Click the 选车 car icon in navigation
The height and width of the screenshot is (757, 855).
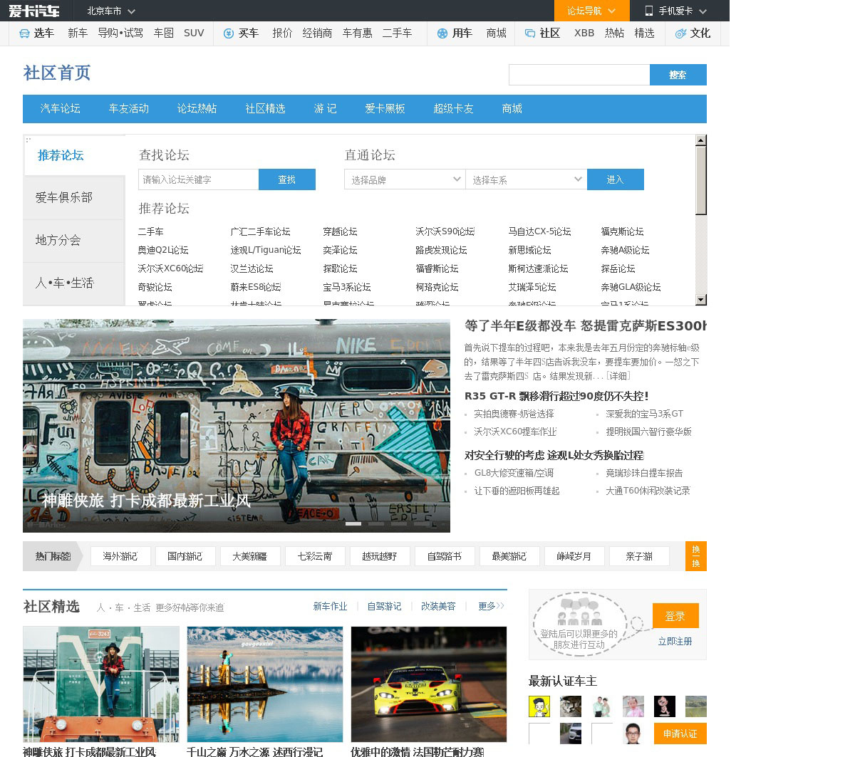click(24, 33)
